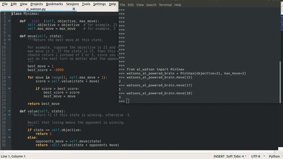The height and width of the screenshot is (159, 283).
Task: Open the Projects menu
Action: [x=36, y=4]
